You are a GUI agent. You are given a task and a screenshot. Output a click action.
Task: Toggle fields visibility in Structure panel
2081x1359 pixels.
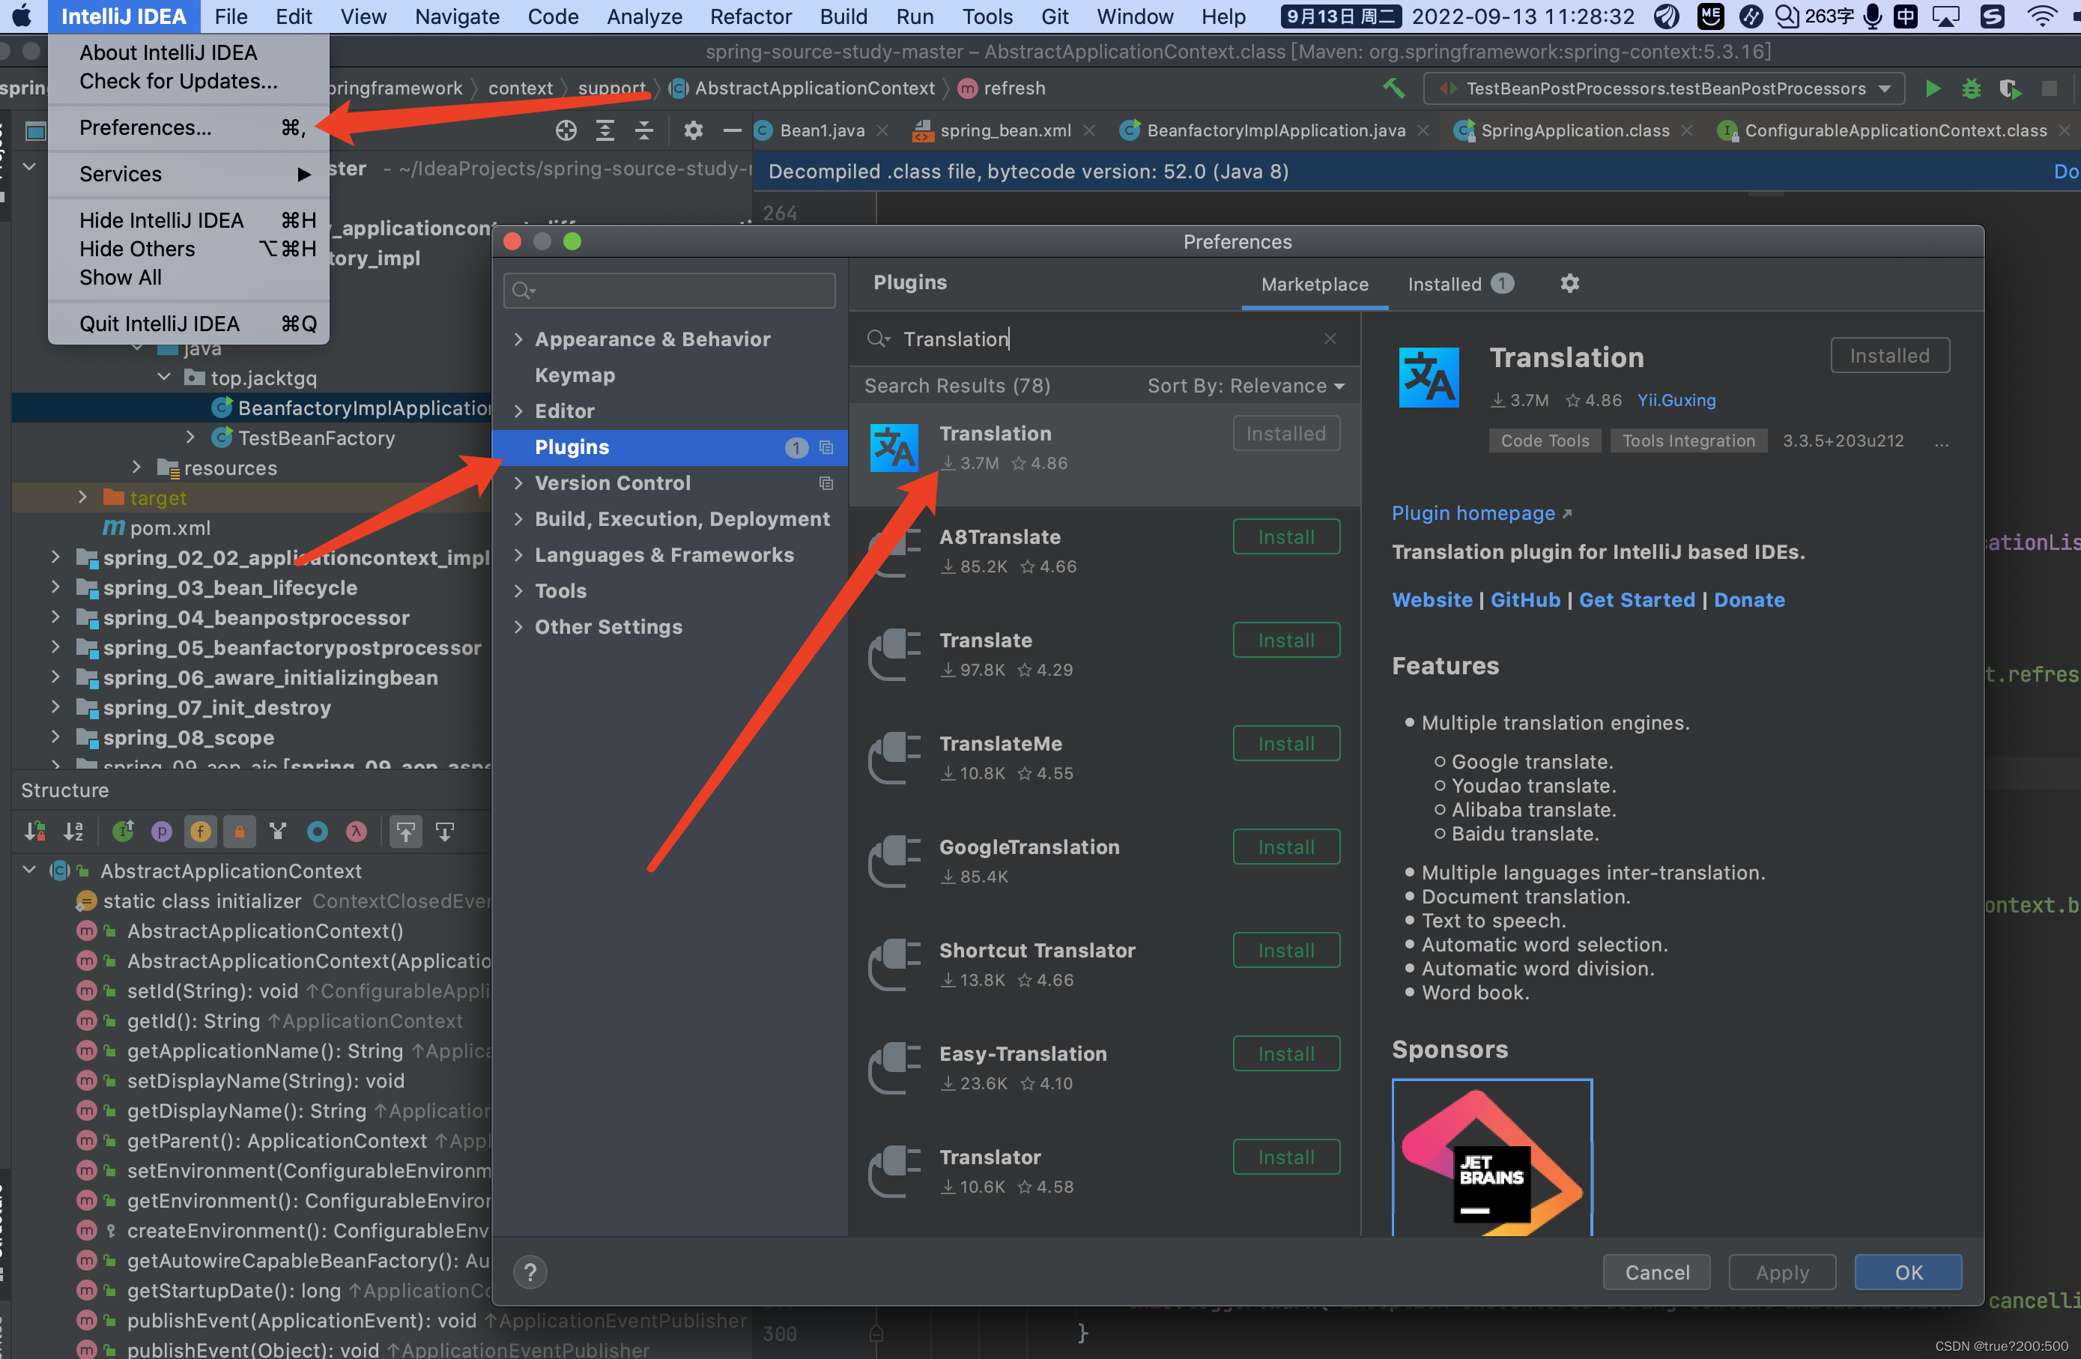tap(200, 831)
